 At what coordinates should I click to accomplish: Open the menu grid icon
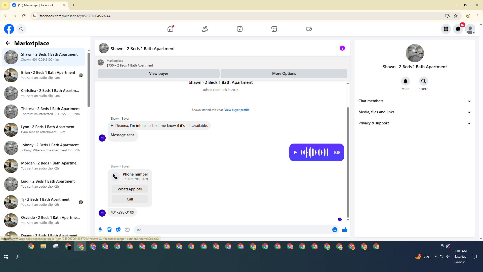[446, 29]
